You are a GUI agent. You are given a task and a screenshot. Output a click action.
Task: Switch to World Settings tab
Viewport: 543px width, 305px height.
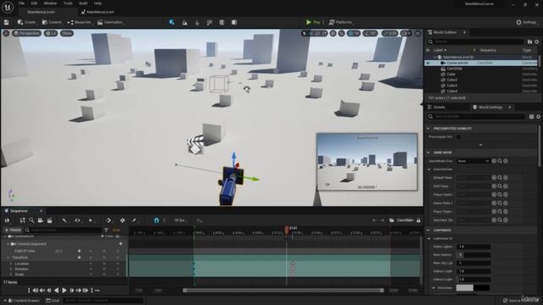coord(490,108)
